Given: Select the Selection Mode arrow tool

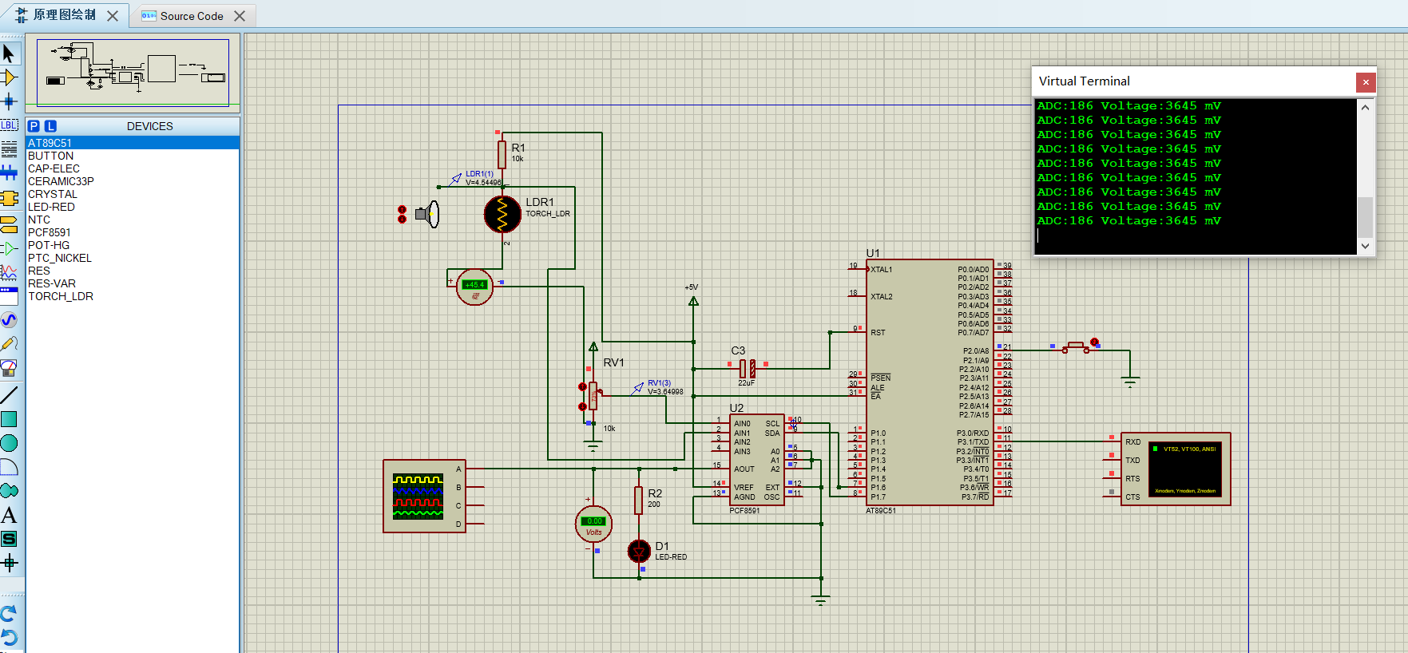Looking at the screenshot, I should [9, 53].
